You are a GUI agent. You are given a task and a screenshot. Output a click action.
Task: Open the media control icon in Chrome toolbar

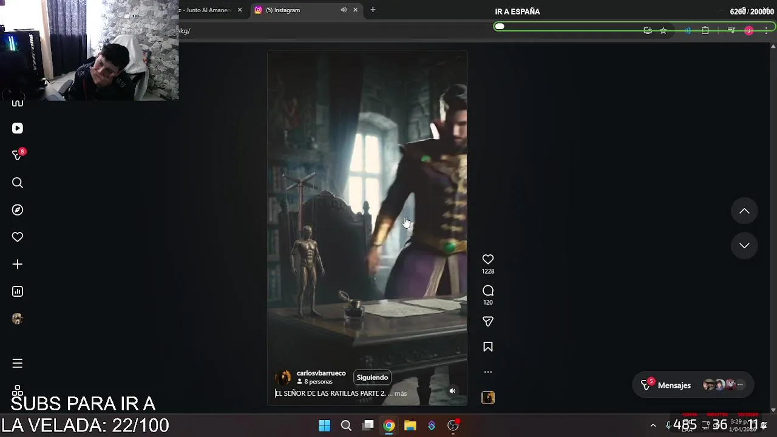click(731, 30)
